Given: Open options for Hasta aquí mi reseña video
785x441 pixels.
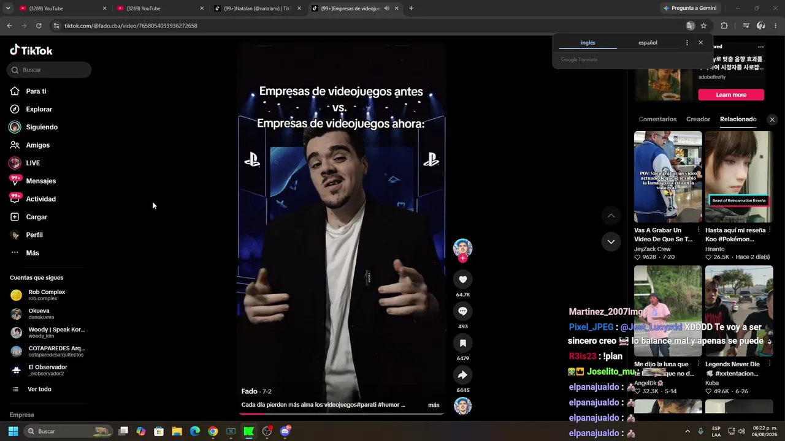Looking at the screenshot, I should coord(770,230).
